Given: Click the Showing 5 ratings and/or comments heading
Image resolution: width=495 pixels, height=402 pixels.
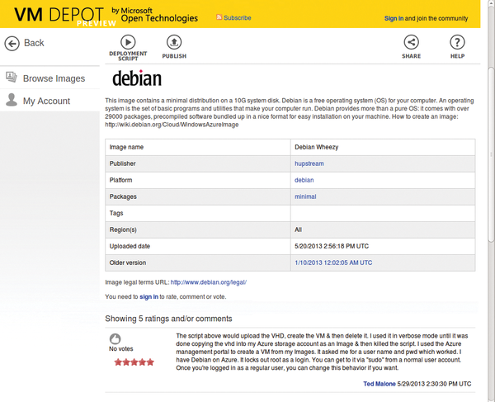Looking at the screenshot, I should (168, 319).
